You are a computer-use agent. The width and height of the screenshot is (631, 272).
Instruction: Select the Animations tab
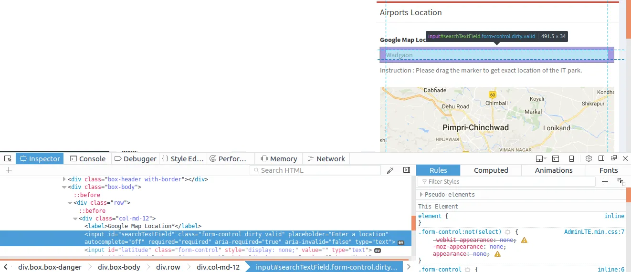(x=554, y=170)
